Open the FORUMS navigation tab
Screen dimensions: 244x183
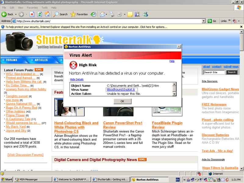[12, 60]
